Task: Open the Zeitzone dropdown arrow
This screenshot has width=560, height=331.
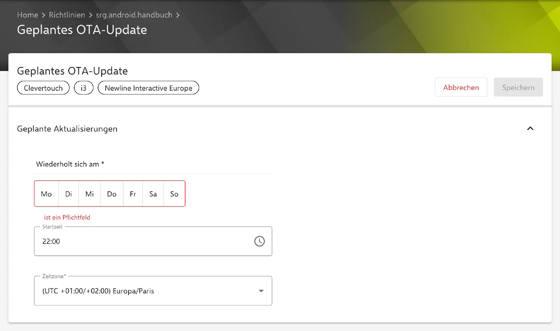Action: (261, 291)
